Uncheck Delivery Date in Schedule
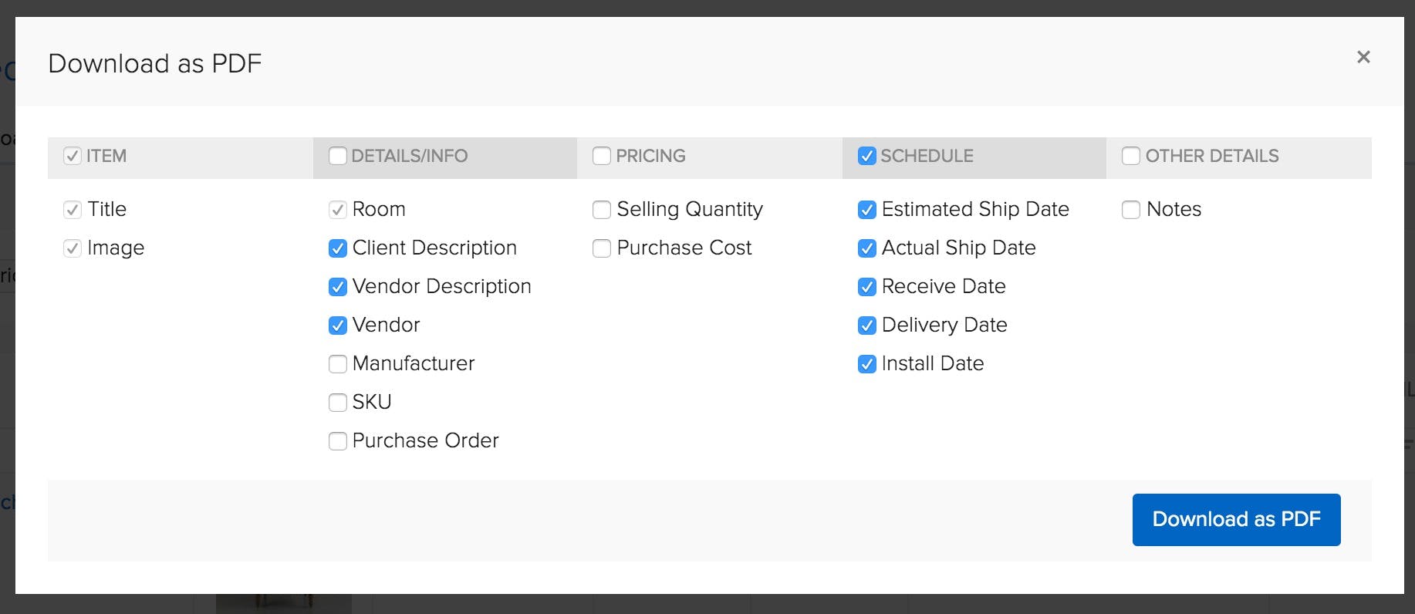Image resolution: width=1415 pixels, height=614 pixels. tap(866, 325)
